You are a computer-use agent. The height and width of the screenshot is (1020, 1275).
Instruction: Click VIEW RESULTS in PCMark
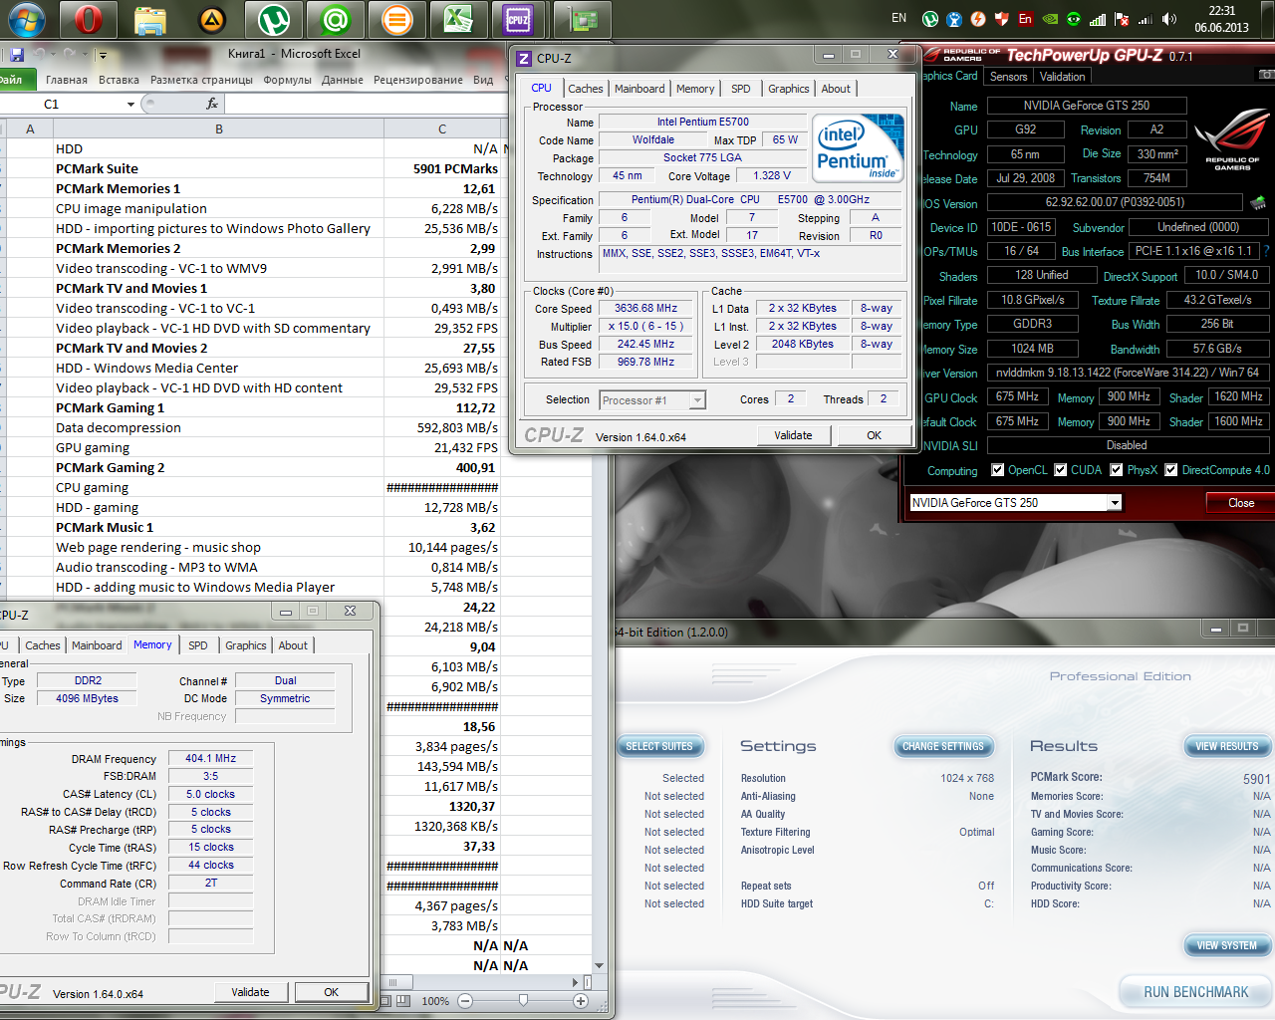coord(1226,746)
